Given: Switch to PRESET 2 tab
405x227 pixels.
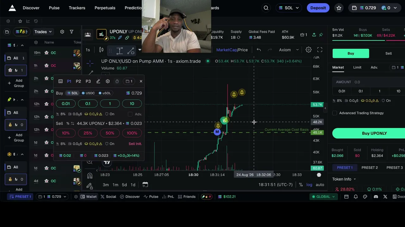Looking at the screenshot, I should pos(370,168).
